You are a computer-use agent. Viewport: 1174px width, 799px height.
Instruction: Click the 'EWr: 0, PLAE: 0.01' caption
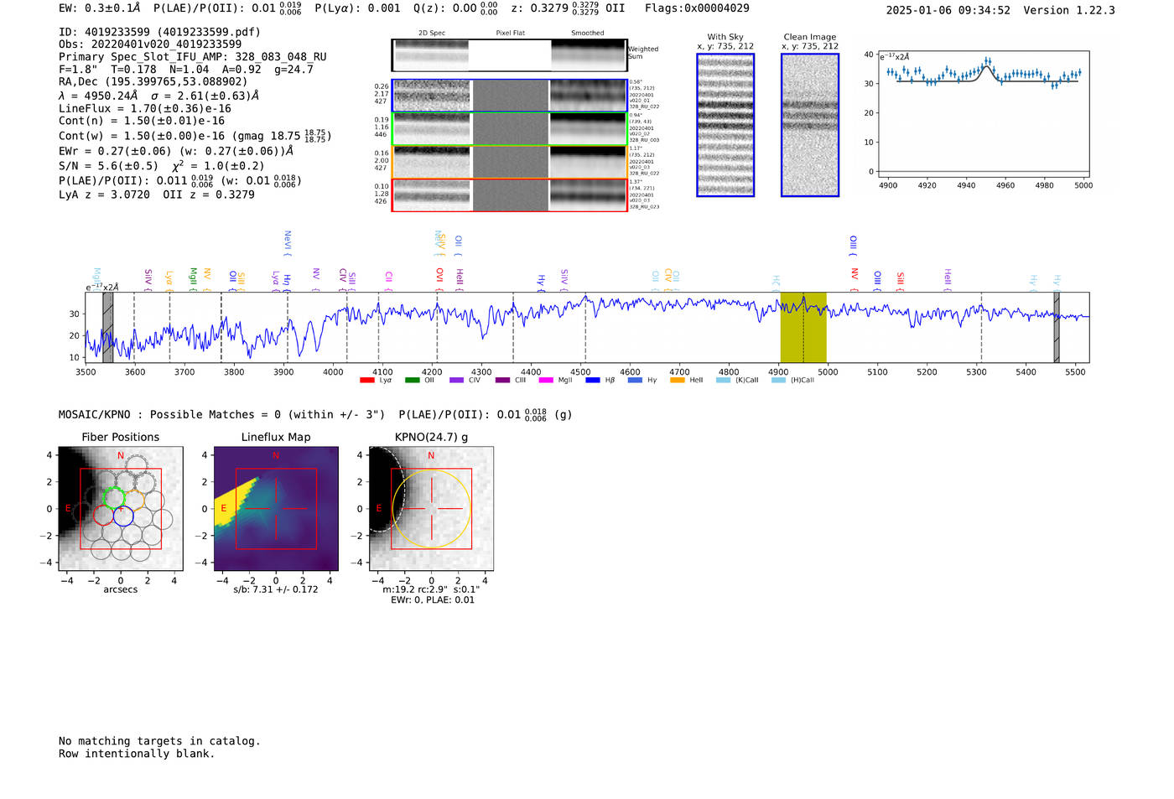[x=433, y=599]
